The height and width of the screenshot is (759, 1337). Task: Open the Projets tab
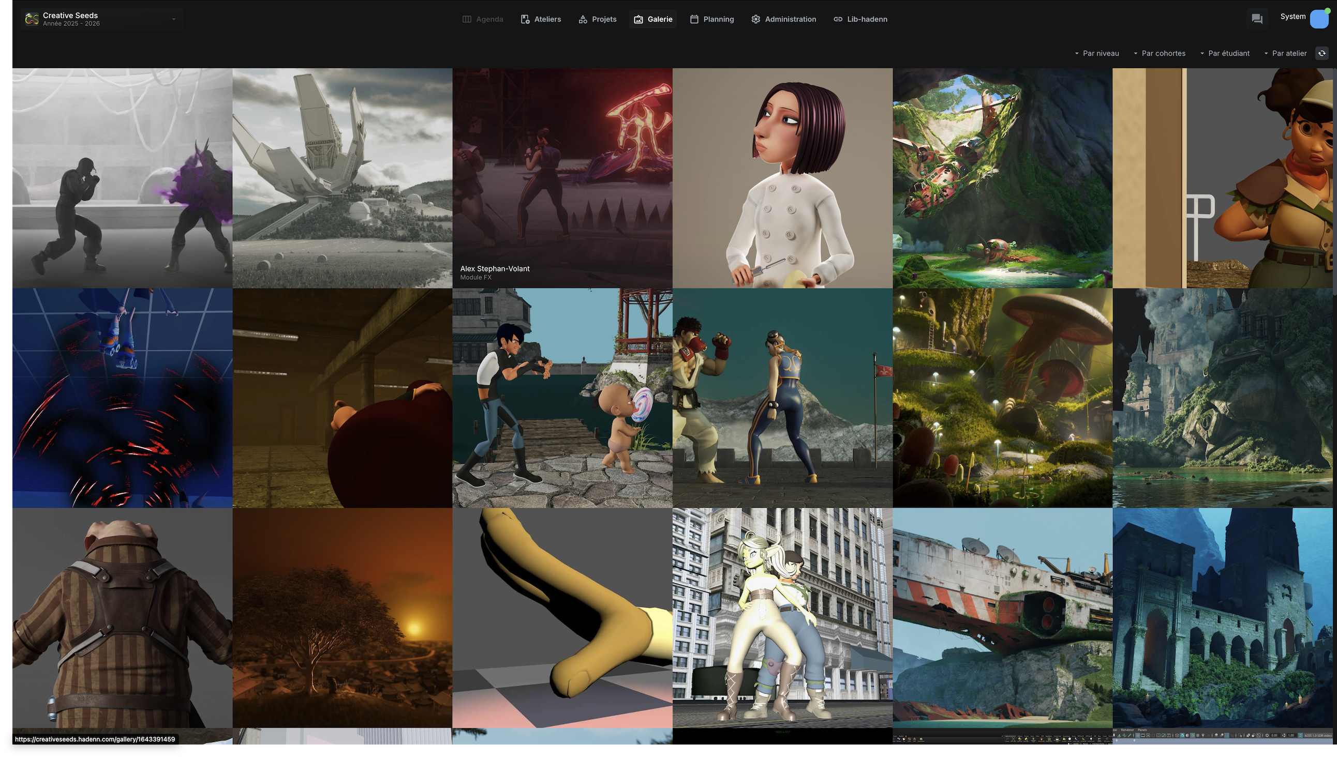pos(597,19)
